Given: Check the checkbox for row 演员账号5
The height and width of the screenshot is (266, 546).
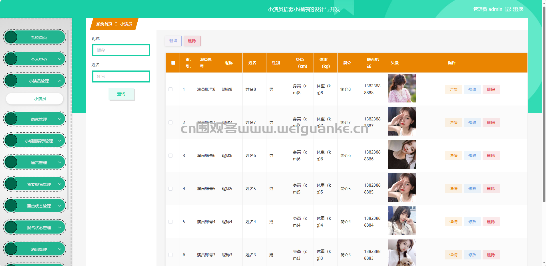Looking at the screenshot, I should coord(170,189).
